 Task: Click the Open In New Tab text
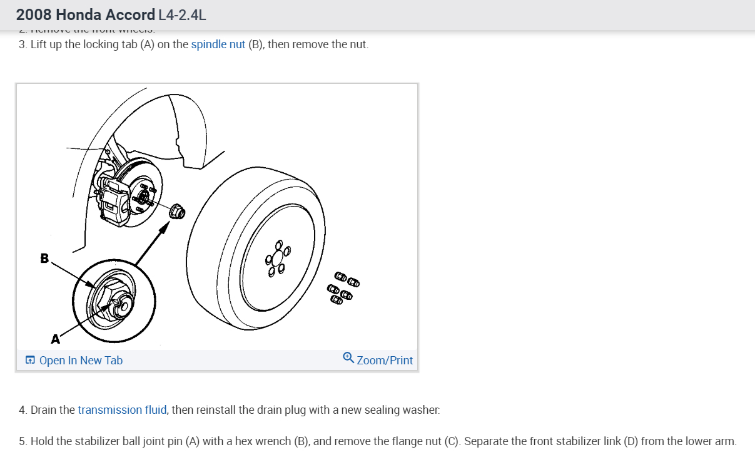81,361
